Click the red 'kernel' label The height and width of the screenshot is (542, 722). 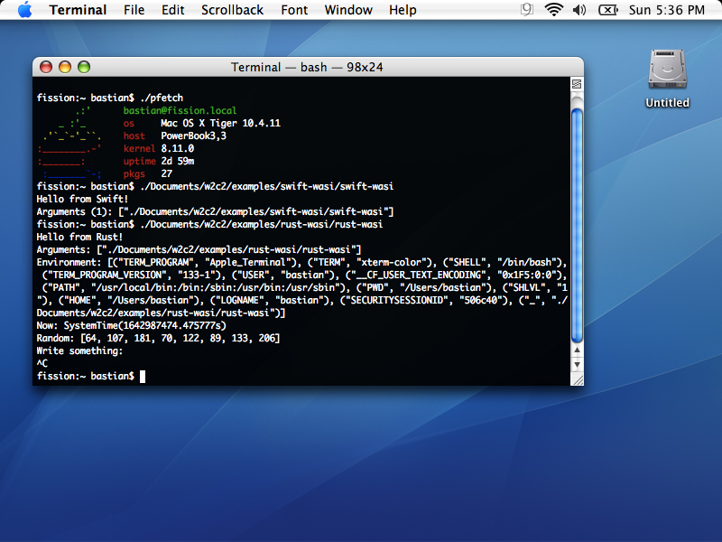point(140,148)
